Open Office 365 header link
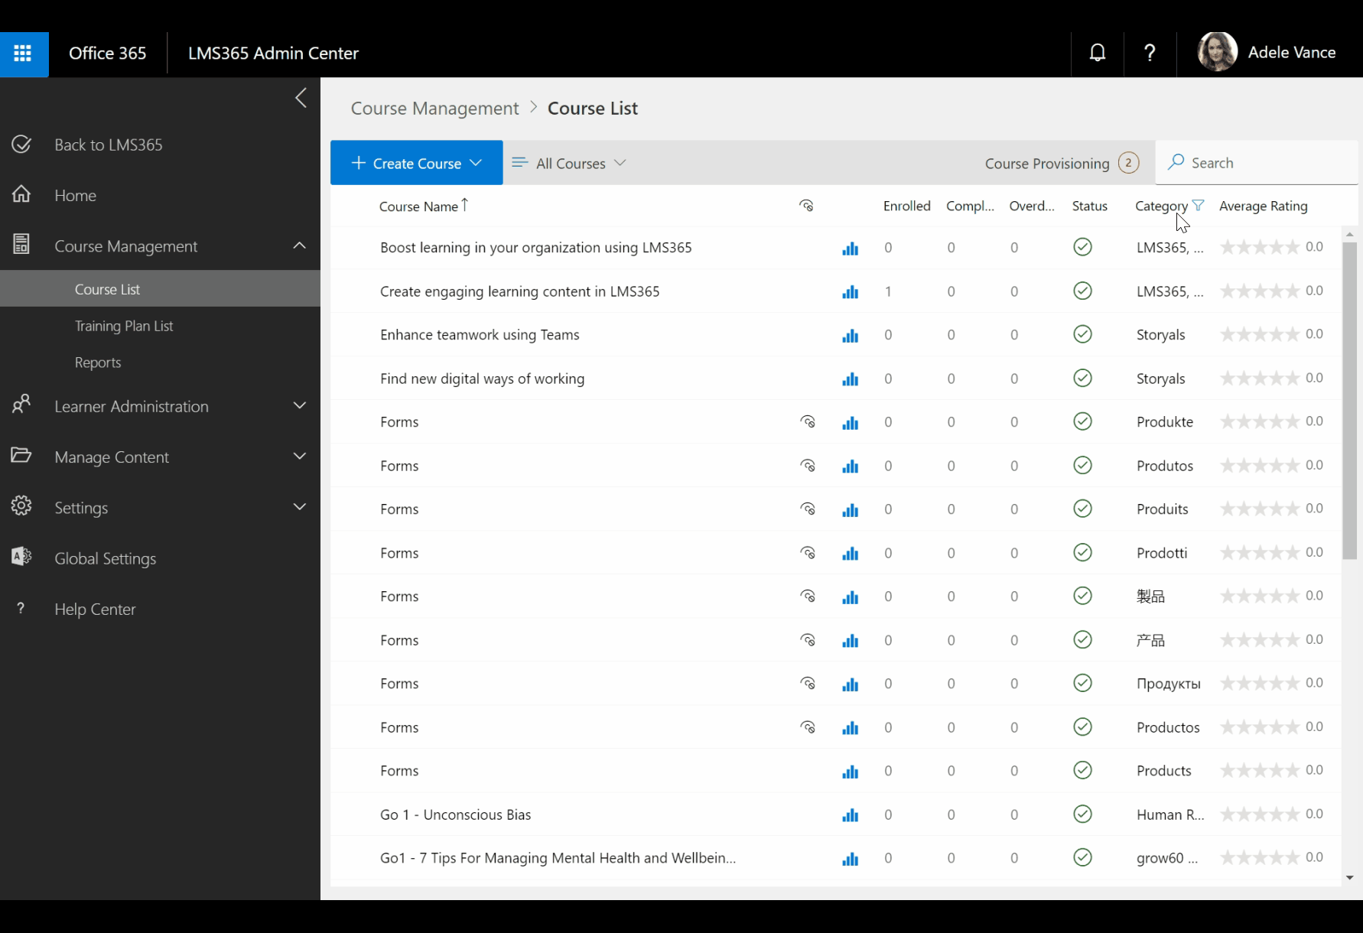 point(107,53)
